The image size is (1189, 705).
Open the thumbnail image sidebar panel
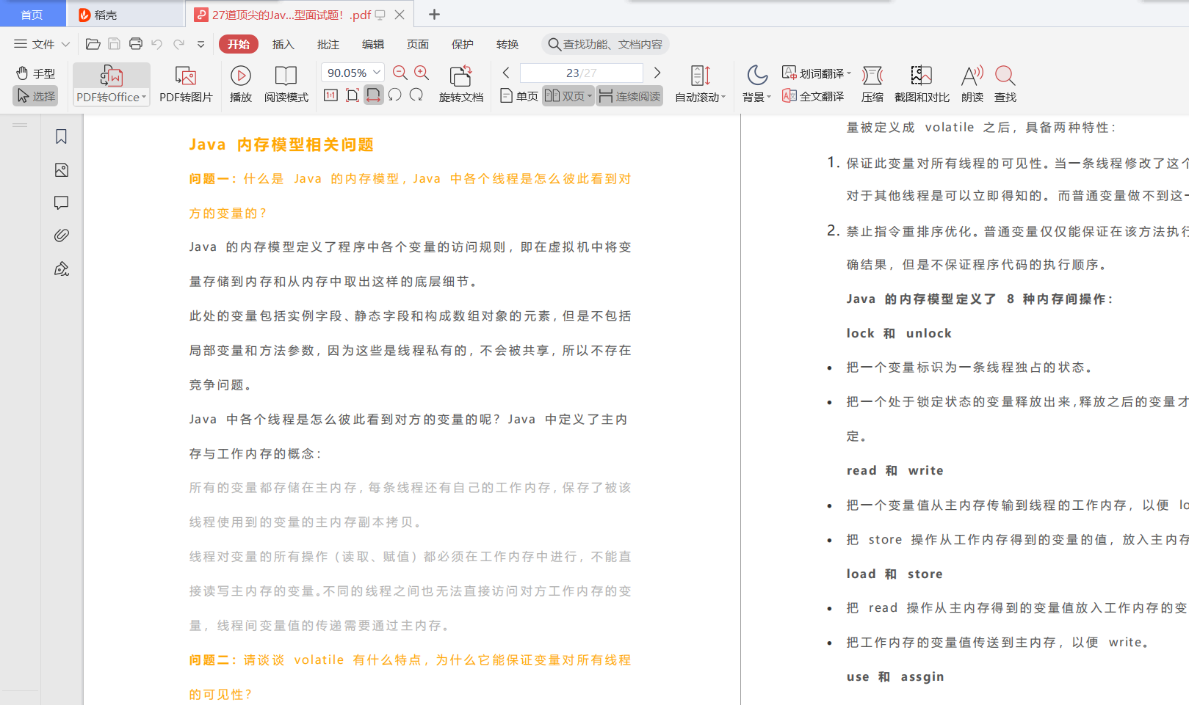click(62, 170)
